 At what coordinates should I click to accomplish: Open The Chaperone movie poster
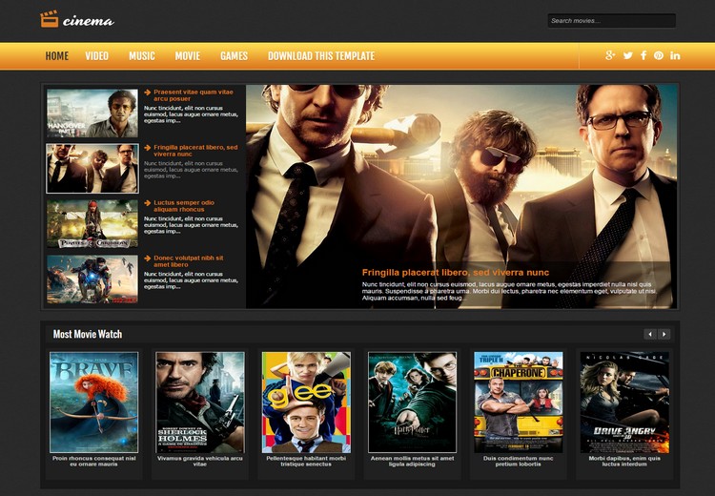point(518,402)
